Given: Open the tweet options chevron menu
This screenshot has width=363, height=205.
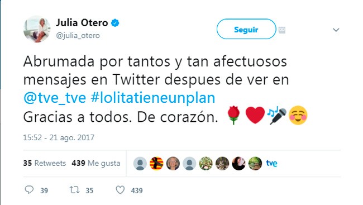Looking at the screenshot, I should [x=336, y=30].
